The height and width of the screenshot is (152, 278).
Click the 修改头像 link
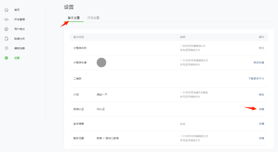tap(259, 63)
